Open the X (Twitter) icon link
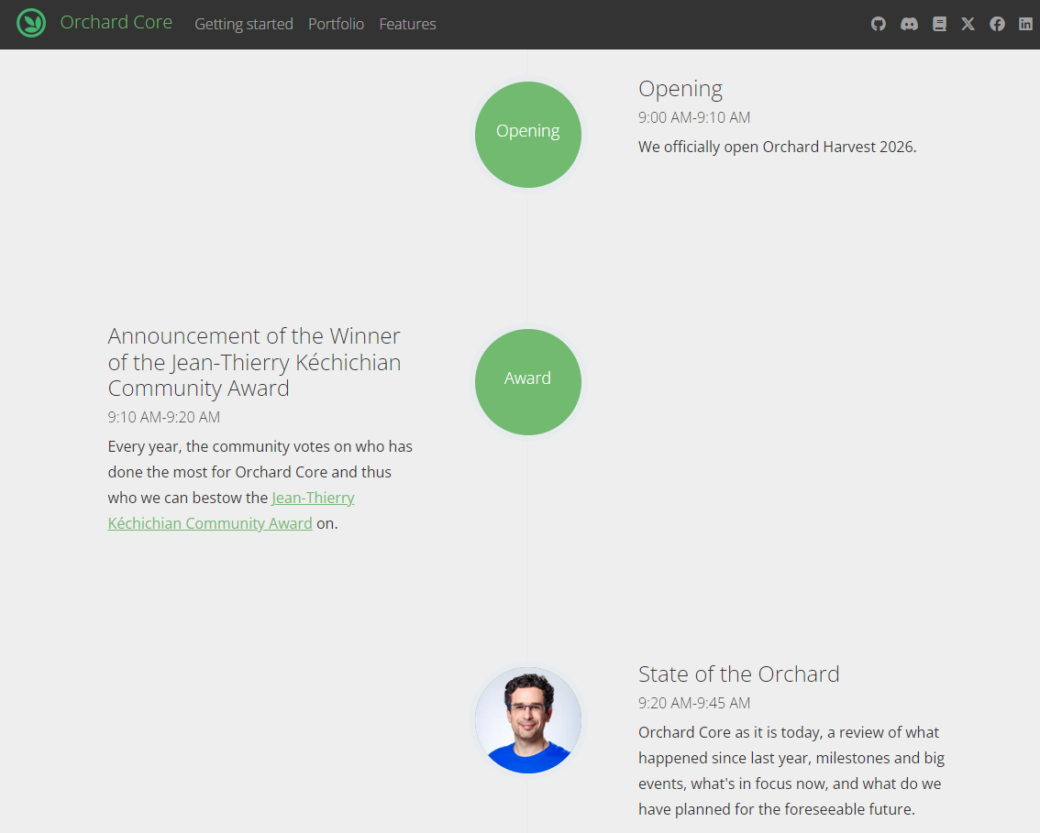The width and height of the screenshot is (1040, 833). coord(968,24)
